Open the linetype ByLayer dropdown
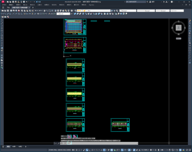The width and height of the screenshot is (192, 152). point(146,11)
